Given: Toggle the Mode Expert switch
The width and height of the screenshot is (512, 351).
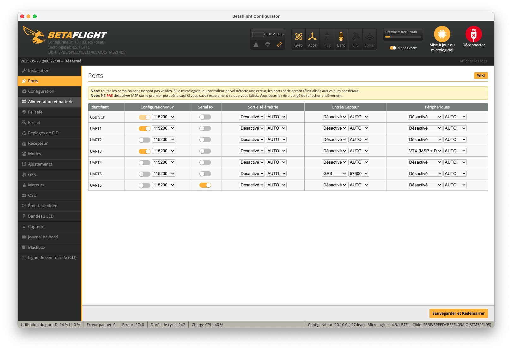Looking at the screenshot, I should coord(393,48).
